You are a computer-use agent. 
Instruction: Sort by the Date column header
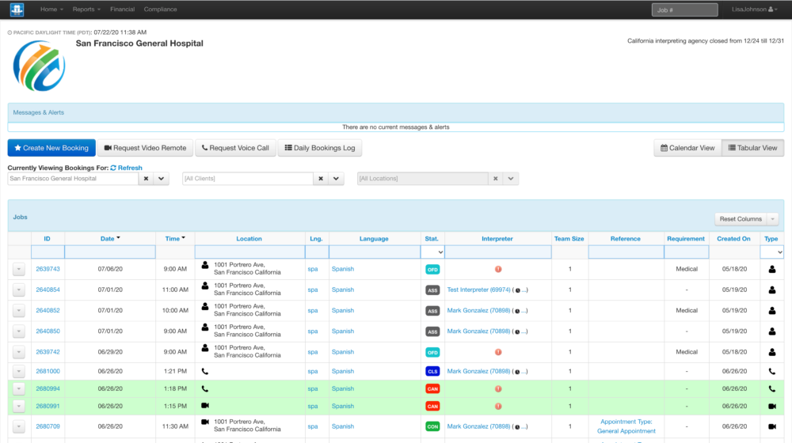pyautogui.click(x=109, y=239)
